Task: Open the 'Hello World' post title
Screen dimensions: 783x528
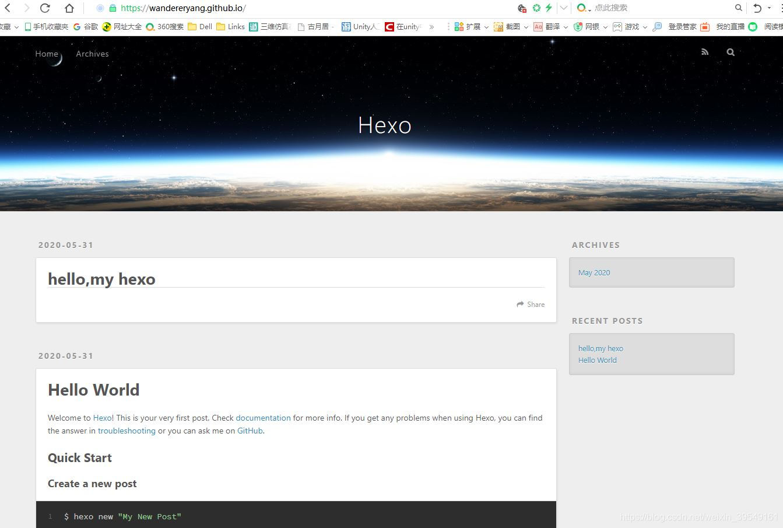Action: (94, 390)
